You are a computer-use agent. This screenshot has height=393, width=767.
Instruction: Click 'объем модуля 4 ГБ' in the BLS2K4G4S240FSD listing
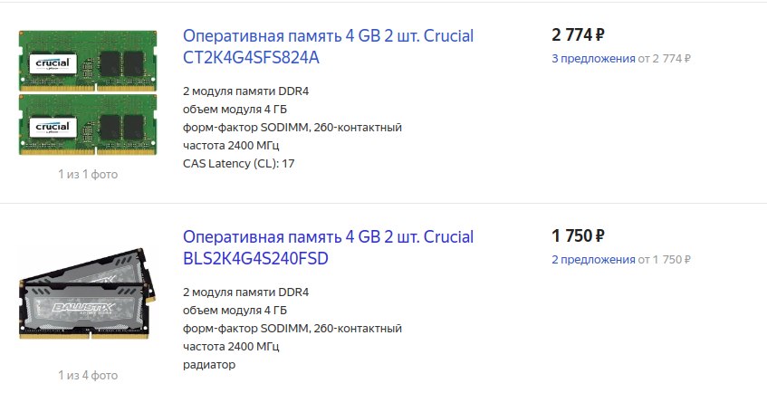(x=235, y=311)
